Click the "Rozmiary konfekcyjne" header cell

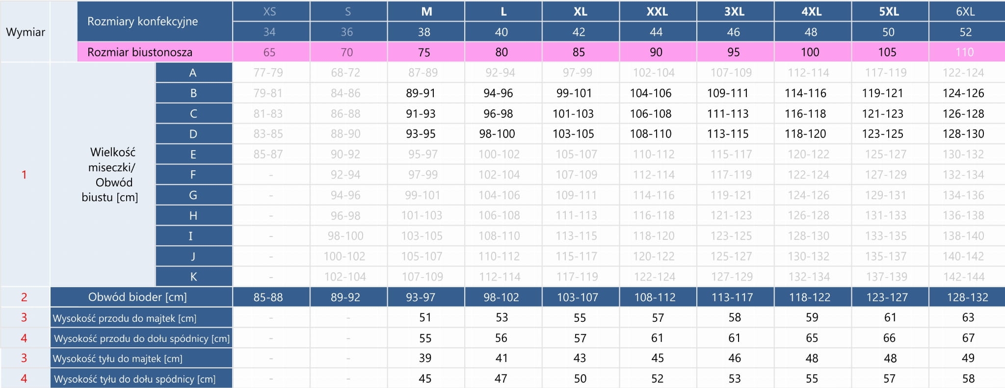point(142,22)
